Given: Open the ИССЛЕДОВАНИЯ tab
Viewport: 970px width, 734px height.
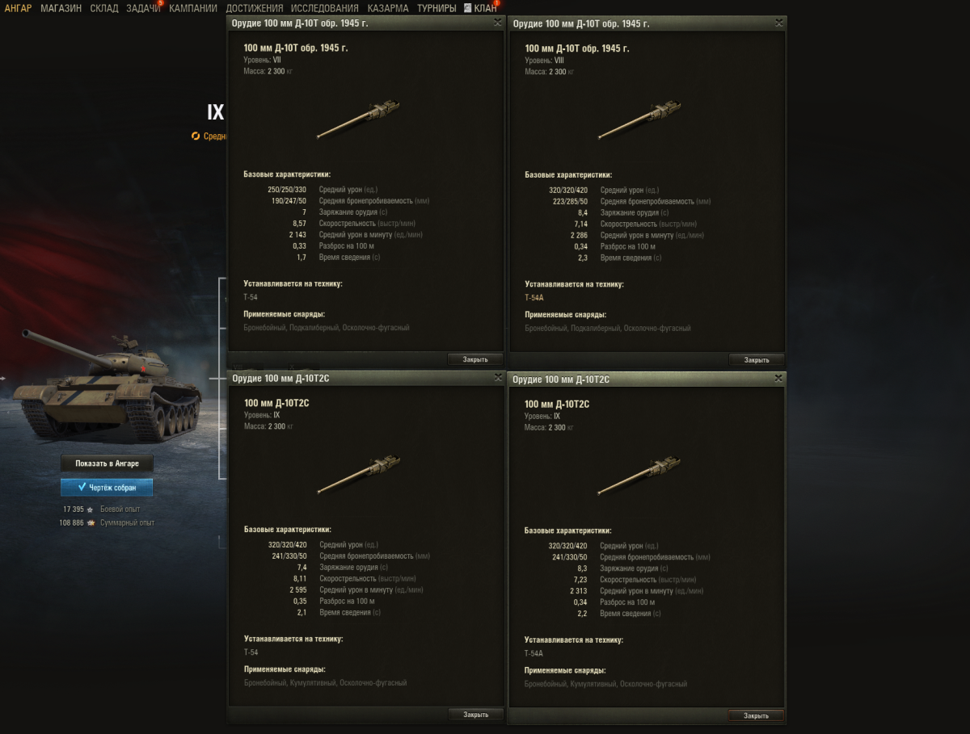Looking at the screenshot, I should (325, 8).
